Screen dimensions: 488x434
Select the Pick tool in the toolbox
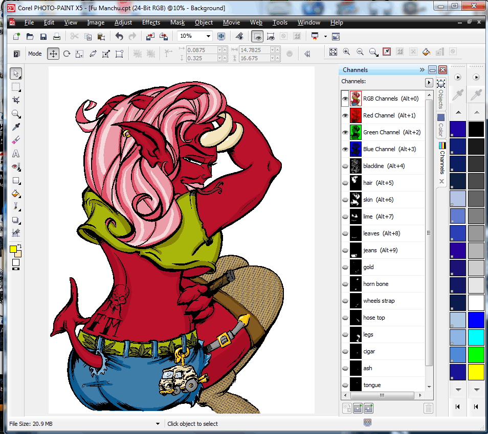(x=16, y=73)
